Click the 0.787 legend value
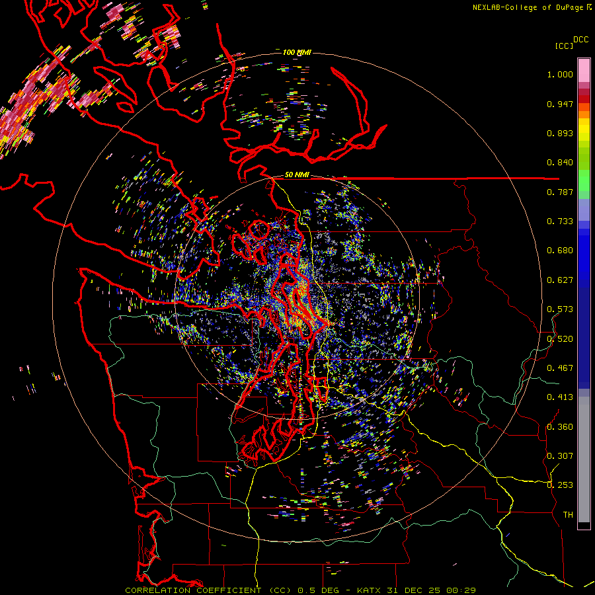 [x=560, y=192]
